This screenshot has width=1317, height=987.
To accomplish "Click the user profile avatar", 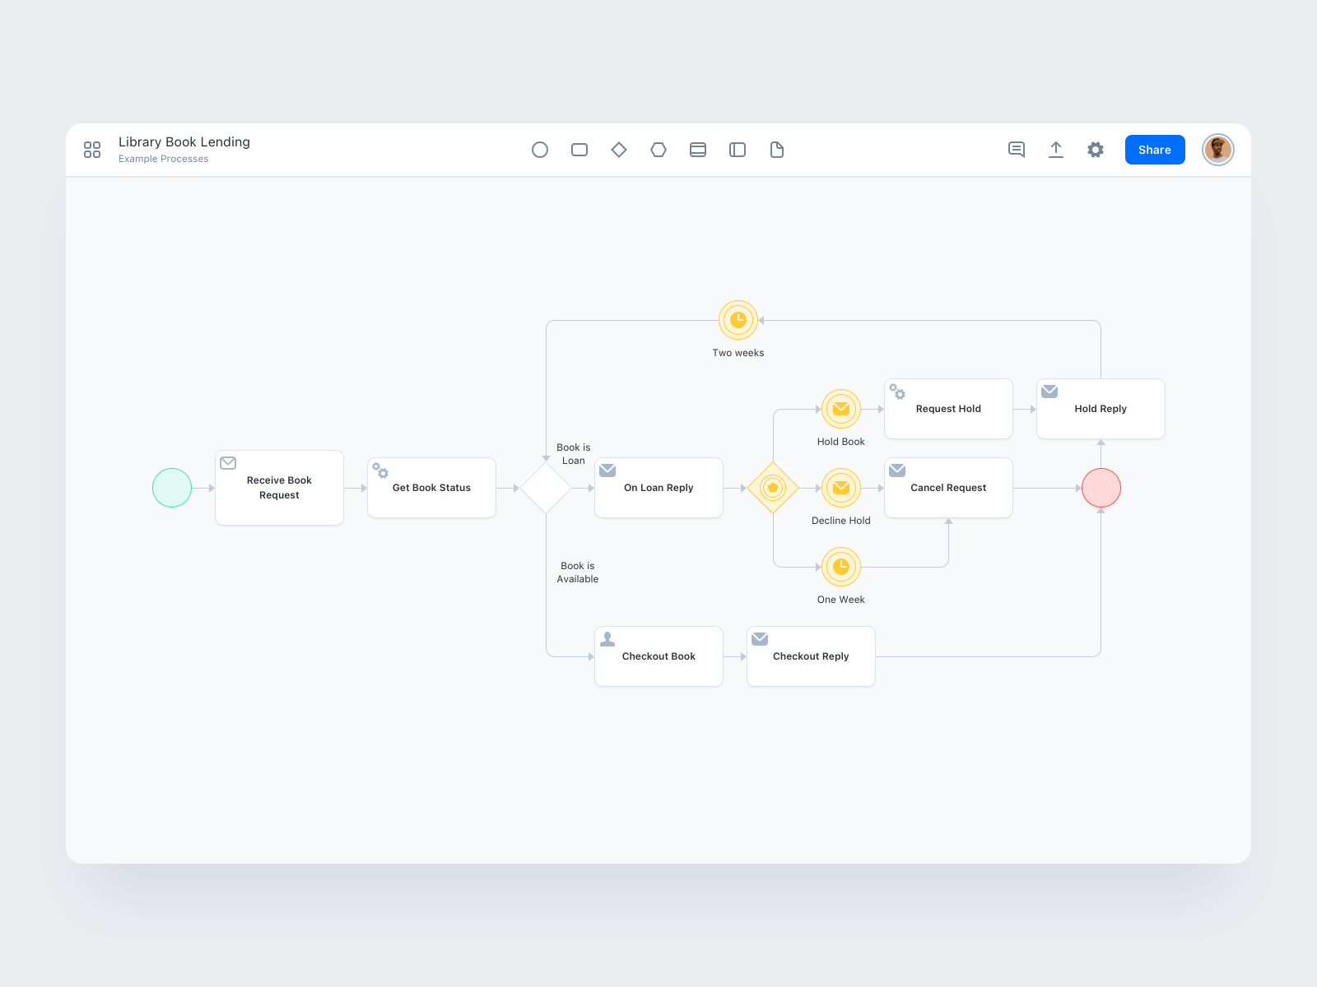I will [1217, 150].
